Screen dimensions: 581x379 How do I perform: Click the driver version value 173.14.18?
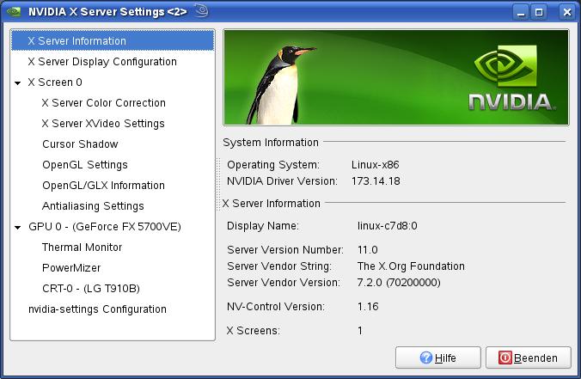[376, 181]
